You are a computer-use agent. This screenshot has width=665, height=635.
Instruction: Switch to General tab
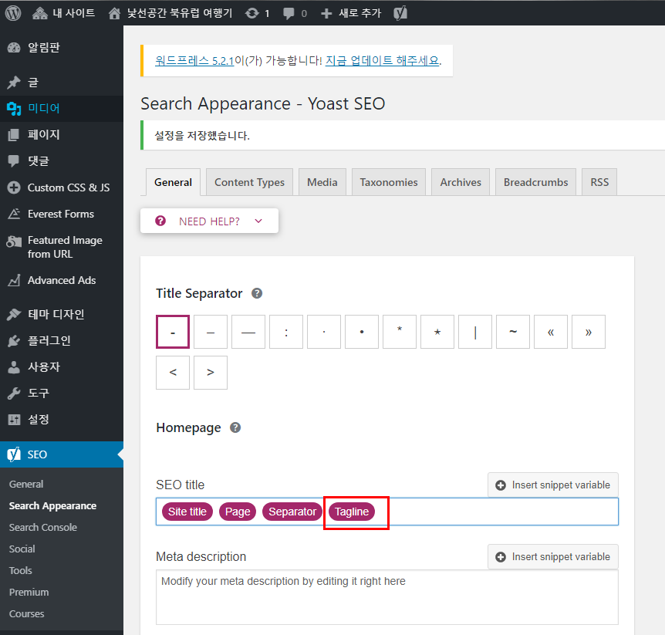[x=173, y=182]
